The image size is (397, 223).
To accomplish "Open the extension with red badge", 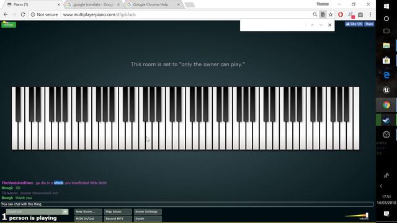I will [351, 15].
